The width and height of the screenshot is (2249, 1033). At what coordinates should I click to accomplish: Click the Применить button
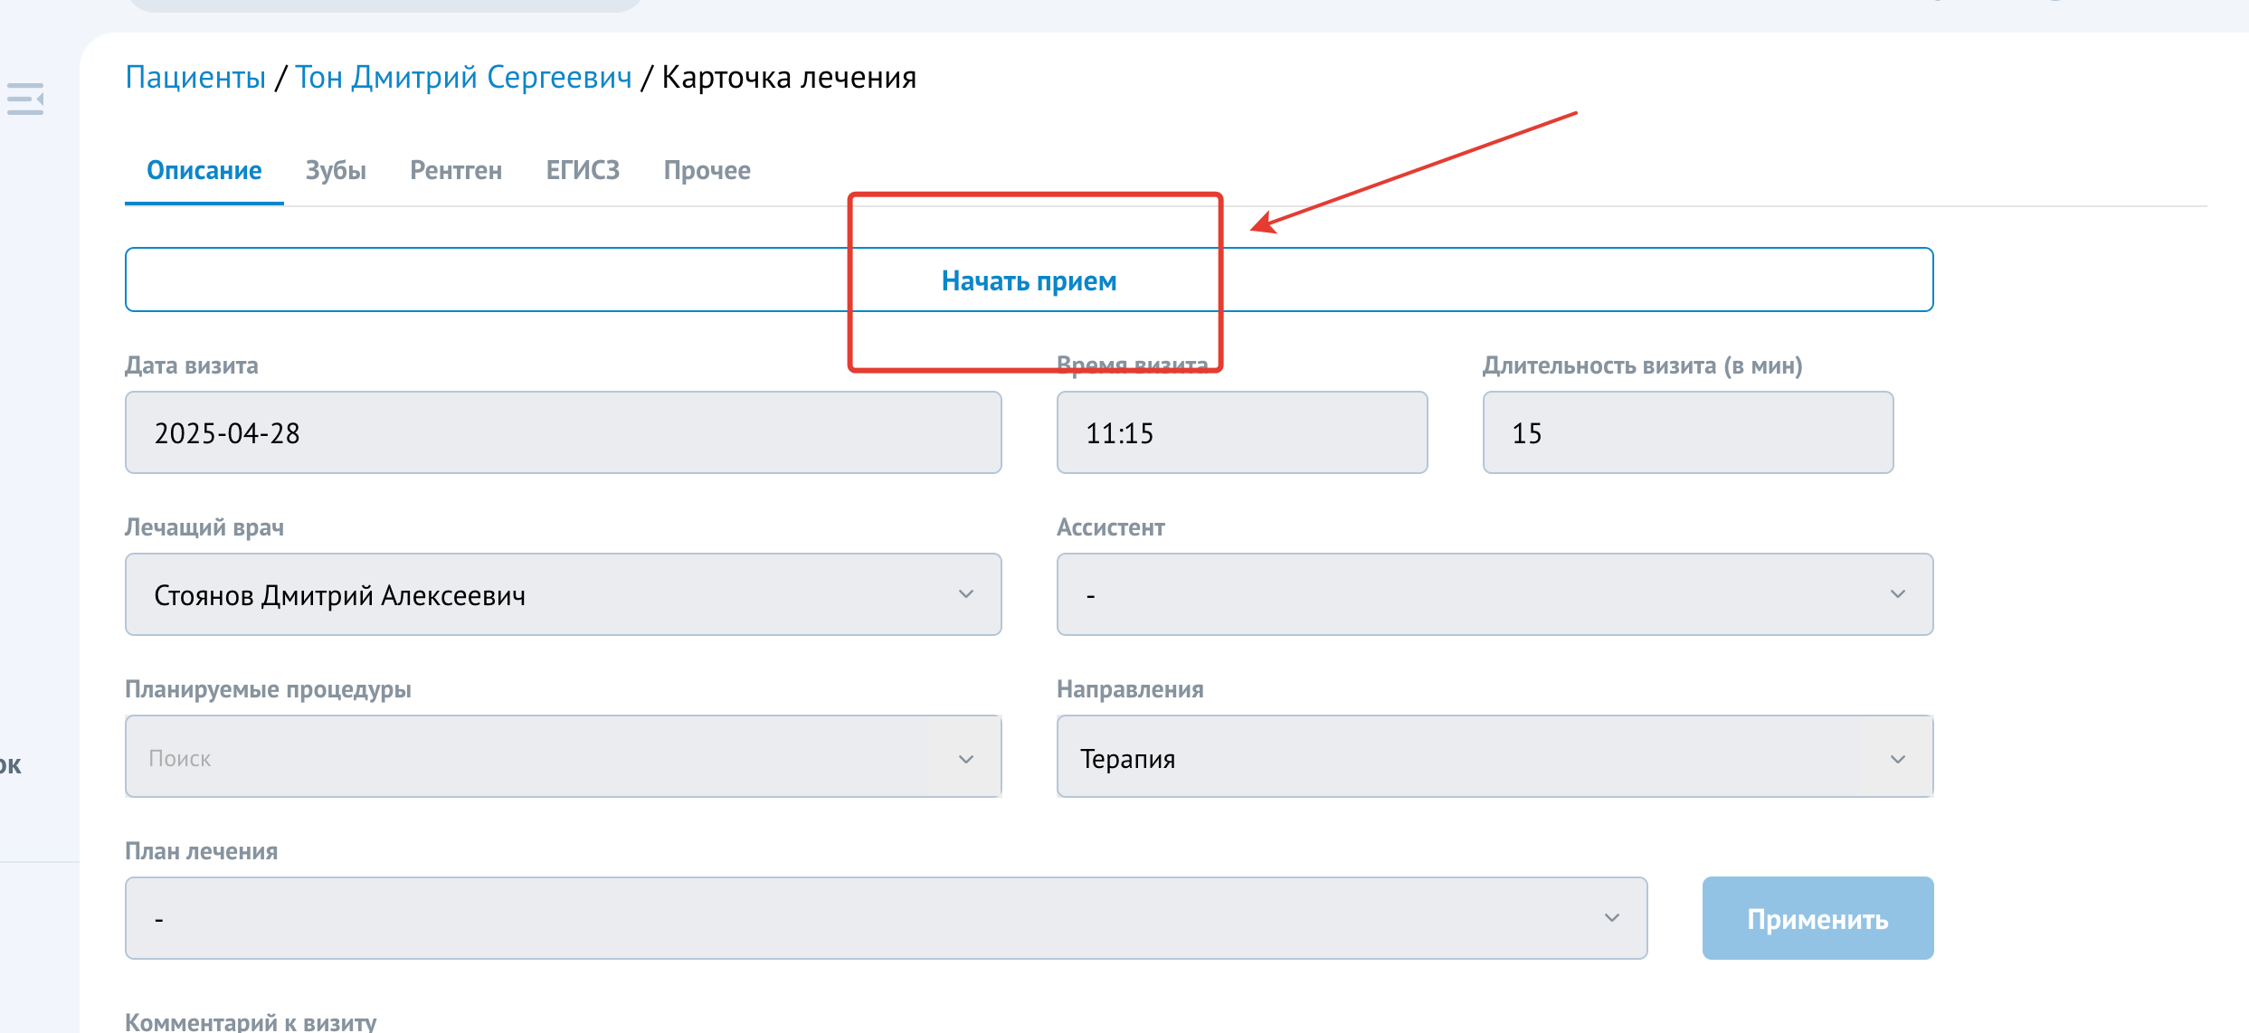[x=1817, y=918]
